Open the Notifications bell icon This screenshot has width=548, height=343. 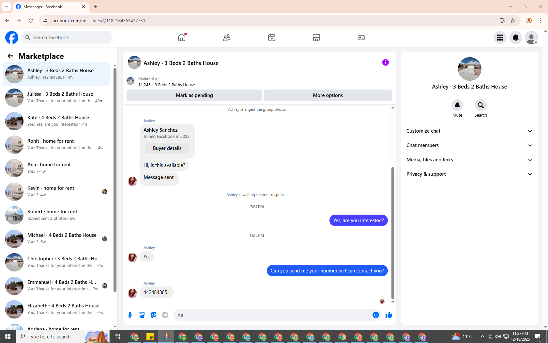(516, 38)
